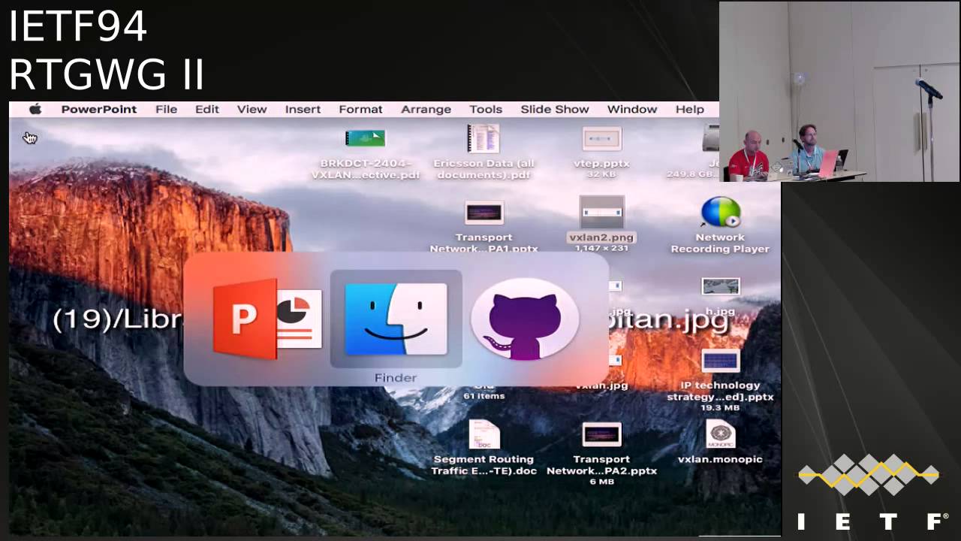Select Finder in the app switcher
Image resolution: width=961 pixels, height=541 pixels.
396,319
